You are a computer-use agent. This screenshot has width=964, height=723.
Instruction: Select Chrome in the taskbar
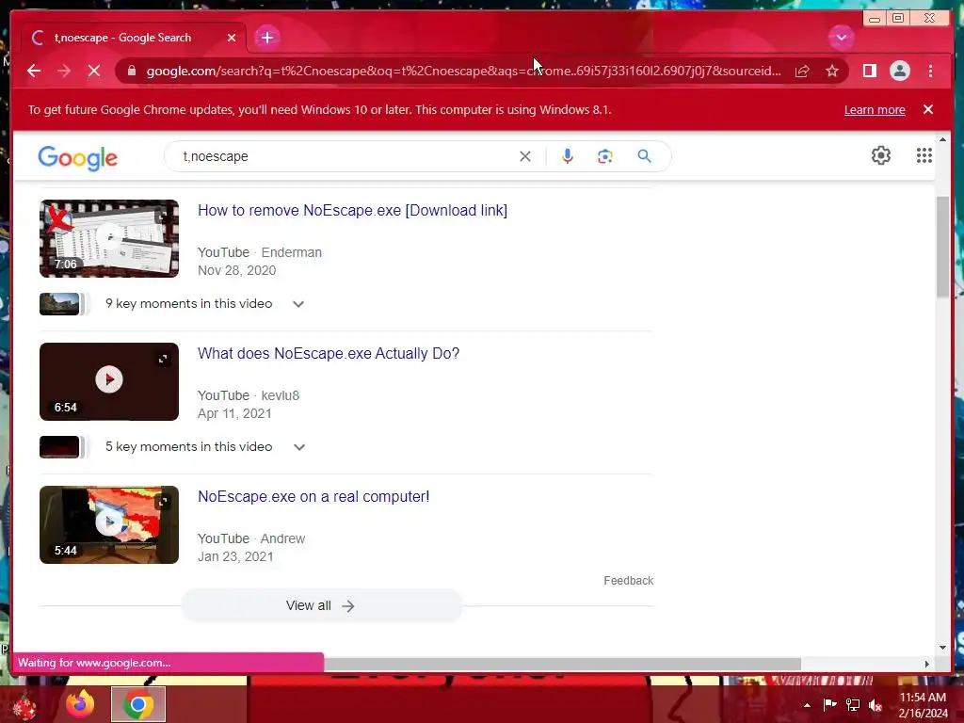[x=138, y=704]
